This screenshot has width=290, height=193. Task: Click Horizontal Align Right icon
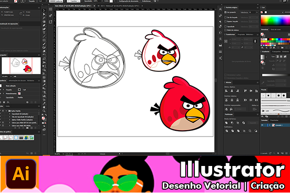pos(238,91)
